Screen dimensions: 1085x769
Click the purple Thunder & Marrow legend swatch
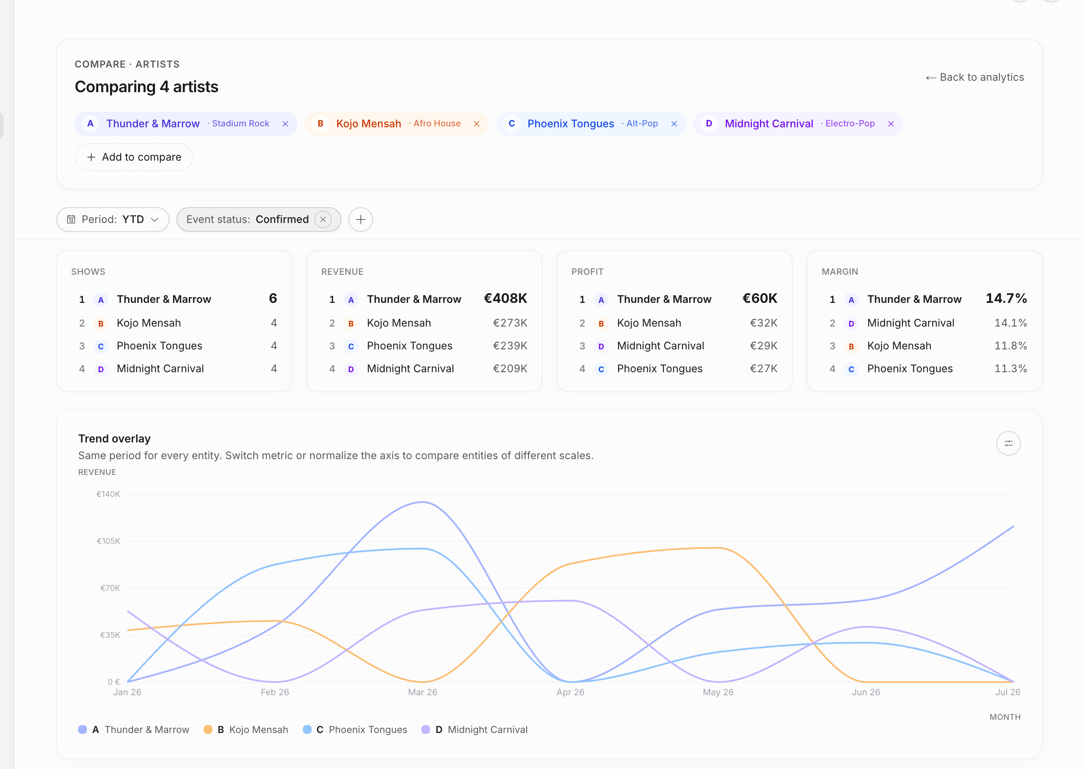tap(83, 729)
